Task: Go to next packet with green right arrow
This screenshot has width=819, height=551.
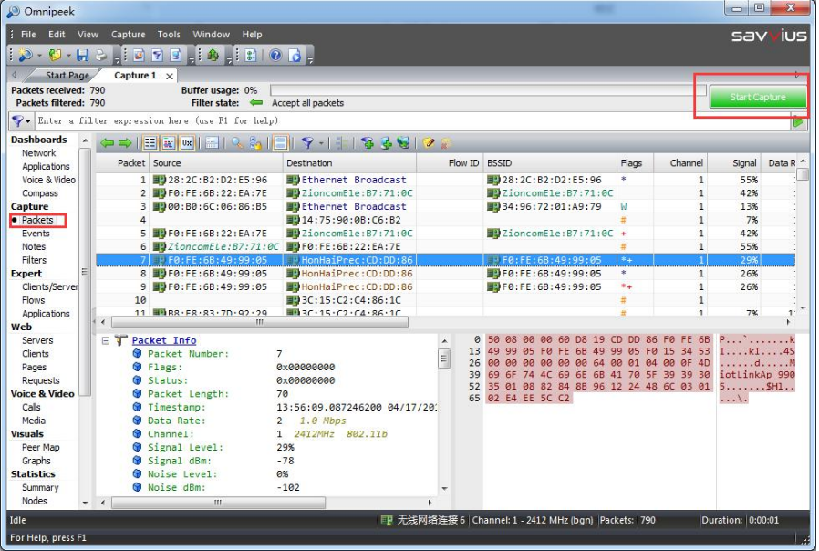Action: 125,143
